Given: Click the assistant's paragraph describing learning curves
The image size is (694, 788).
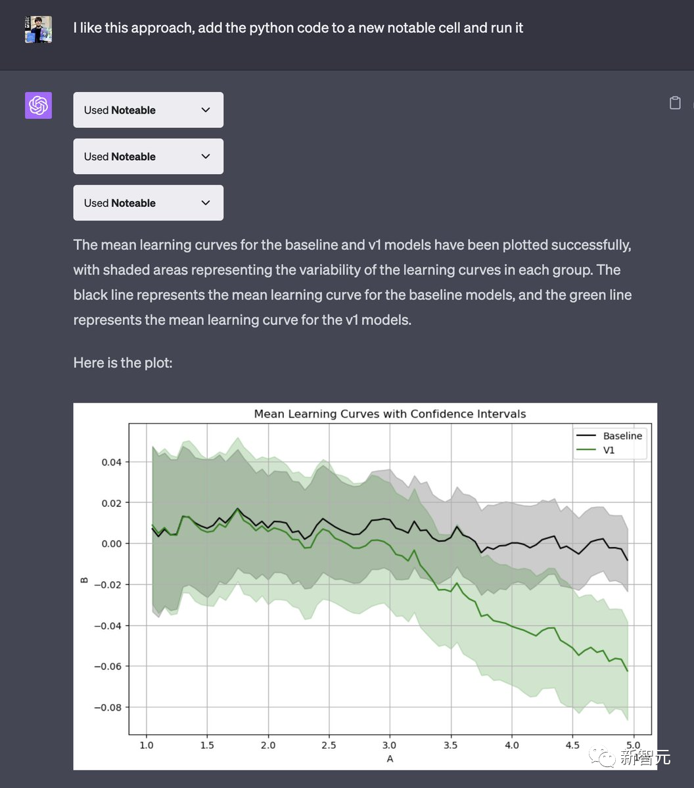Looking at the screenshot, I should point(352,282).
